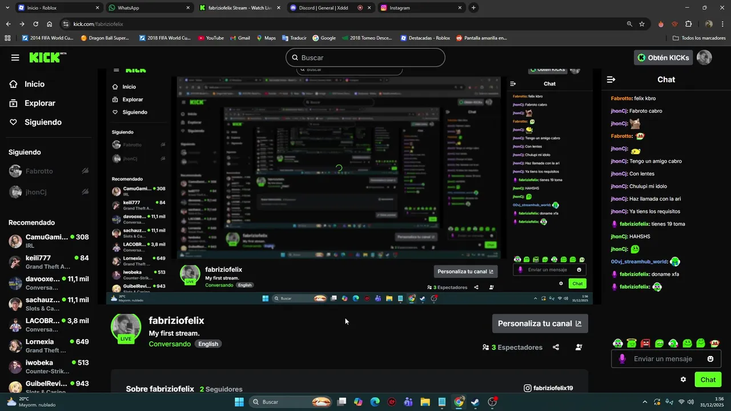Click 00vj_streamhub_world username in chat
The width and height of the screenshot is (731, 411).
(639, 261)
